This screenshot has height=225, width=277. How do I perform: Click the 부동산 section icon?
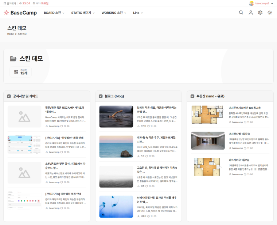click(192, 96)
